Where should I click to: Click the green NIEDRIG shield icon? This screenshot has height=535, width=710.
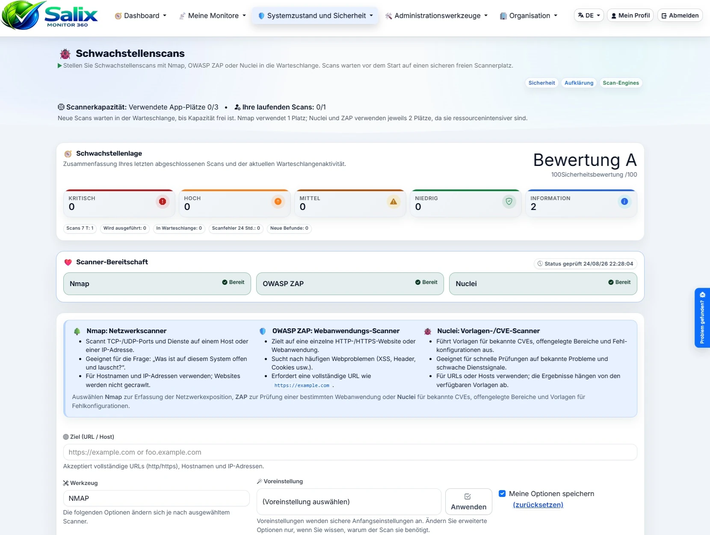(x=509, y=201)
